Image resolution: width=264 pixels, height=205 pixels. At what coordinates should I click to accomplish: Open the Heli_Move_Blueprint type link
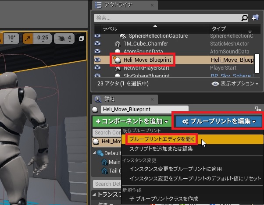point(232,60)
